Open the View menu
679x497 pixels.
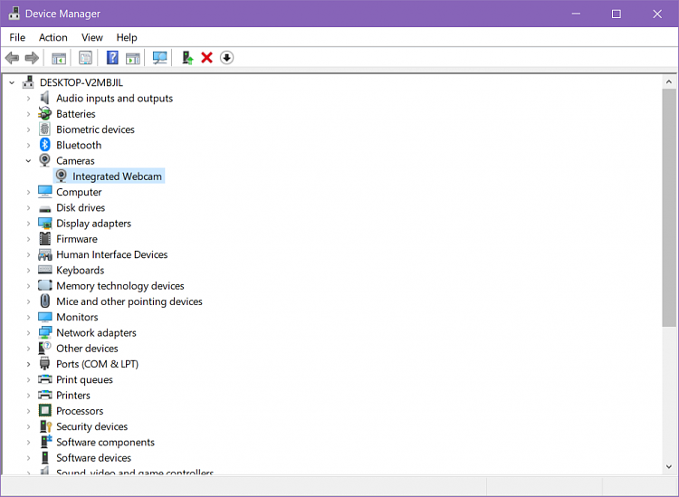coord(91,37)
